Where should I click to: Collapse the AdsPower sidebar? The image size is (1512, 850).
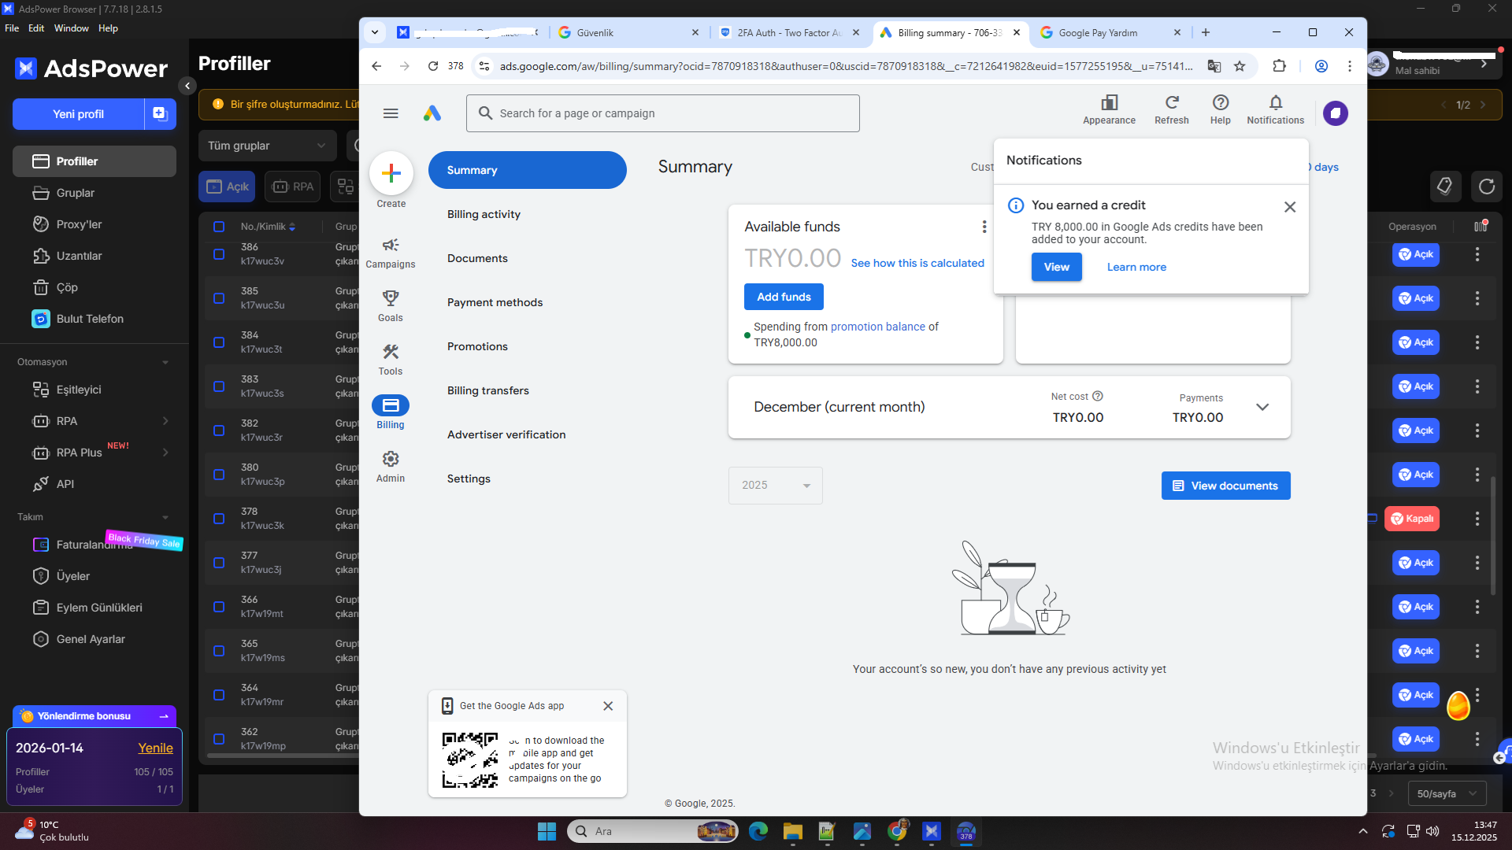pyautogui.click(x=187, y=86)
